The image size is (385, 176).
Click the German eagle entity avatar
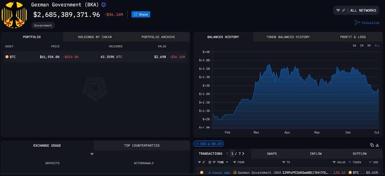pos(14,15)
